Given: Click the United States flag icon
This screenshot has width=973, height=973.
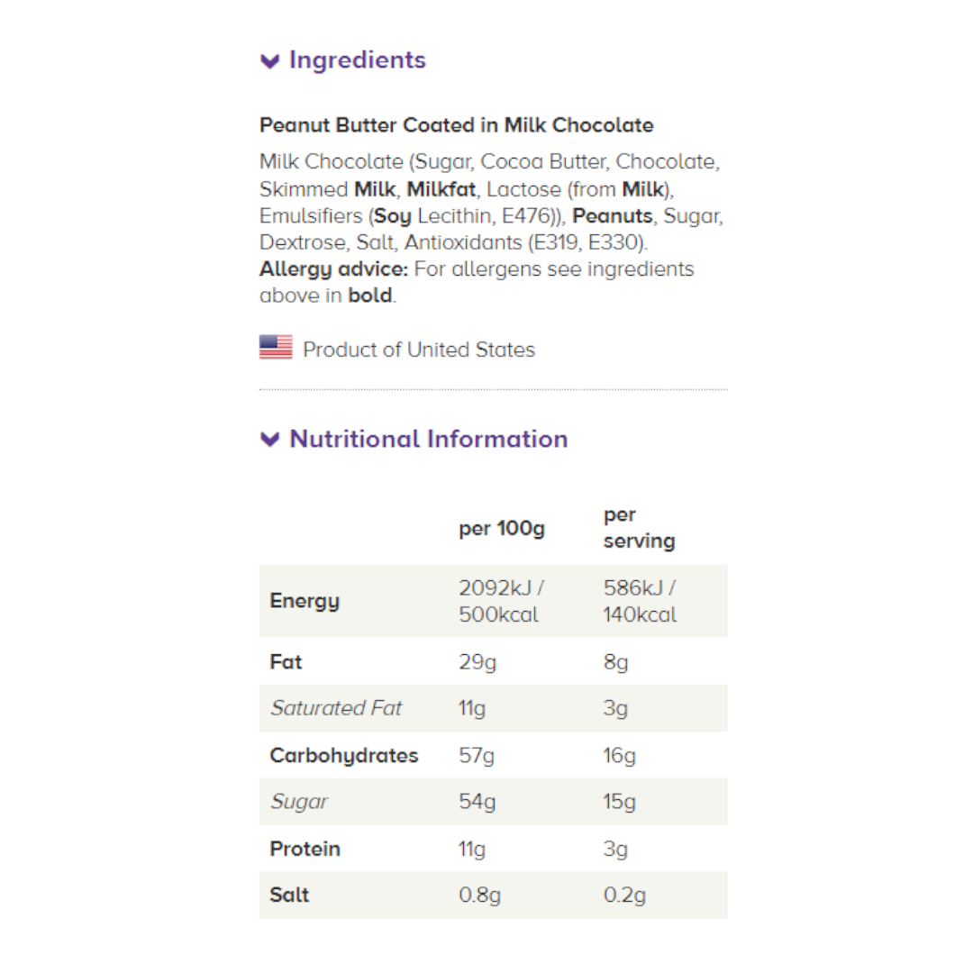Looking at the screenshot, I should pyautogui.click(x=276, y=349).
